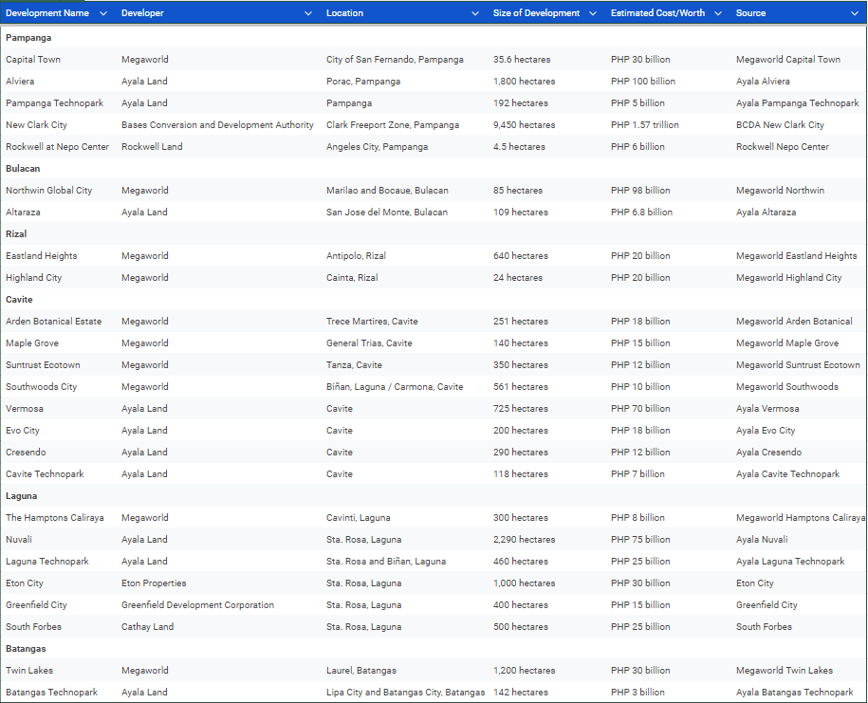Click the Cathay Land developer cell
Screen dimensions: 868x703
coord(147,626)
